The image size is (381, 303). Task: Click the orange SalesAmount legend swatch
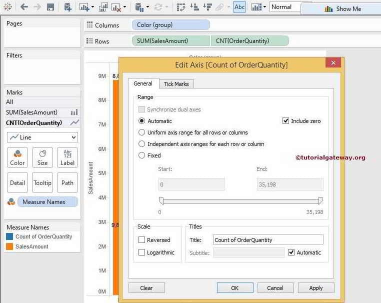(9, 246)
